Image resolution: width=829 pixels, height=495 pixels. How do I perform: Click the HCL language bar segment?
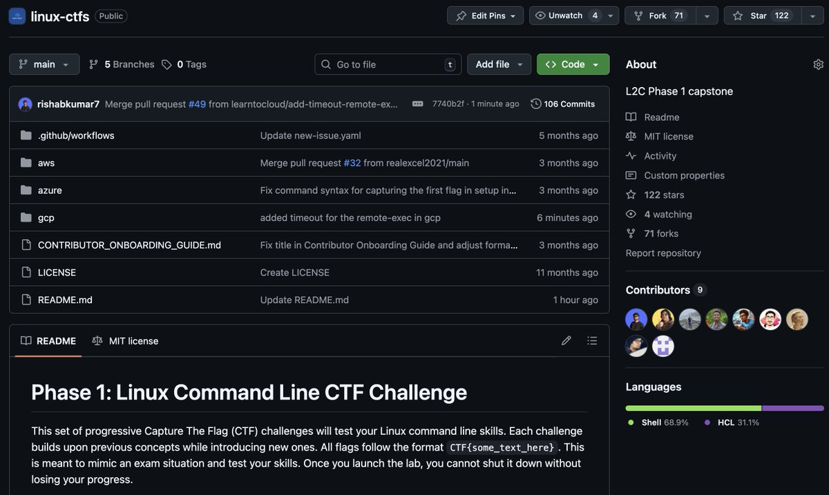click(x=793, y=408)
